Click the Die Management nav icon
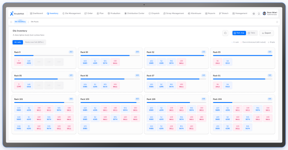The image size is (288, 150). pos(63,13)
